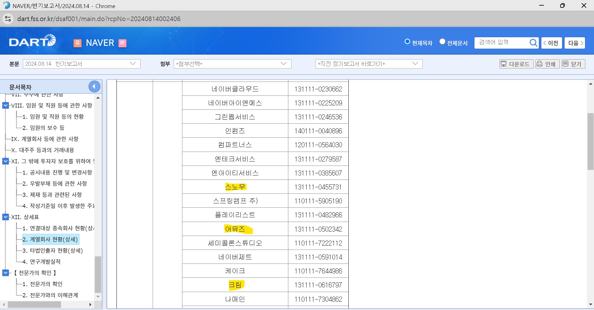
Task: Collapse XI. 그 밖에 투자자 보호 node
Action: click(x=6, y=161)
